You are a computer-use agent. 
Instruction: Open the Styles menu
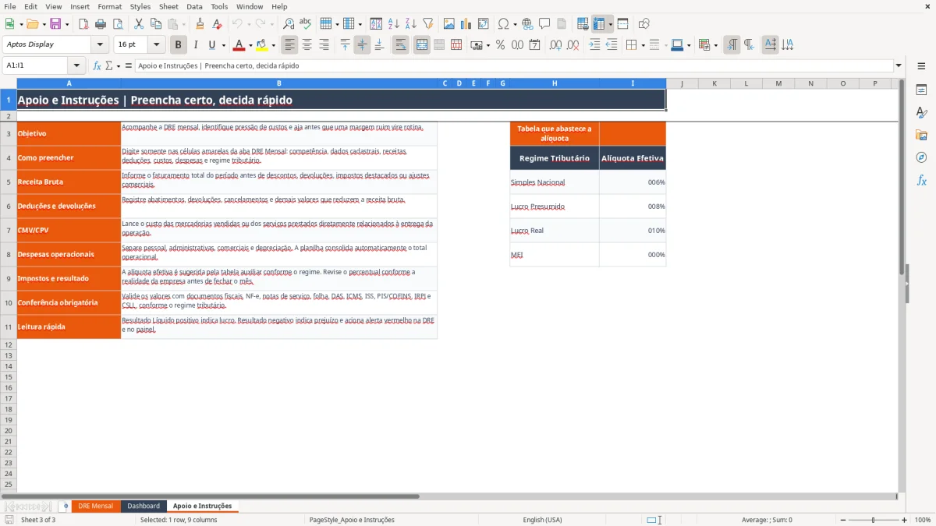(140, 6)
